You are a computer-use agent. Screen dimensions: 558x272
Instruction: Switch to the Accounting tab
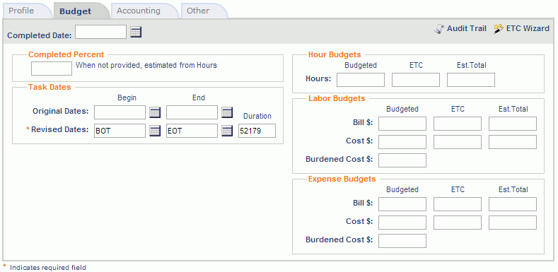coord(139,11)
